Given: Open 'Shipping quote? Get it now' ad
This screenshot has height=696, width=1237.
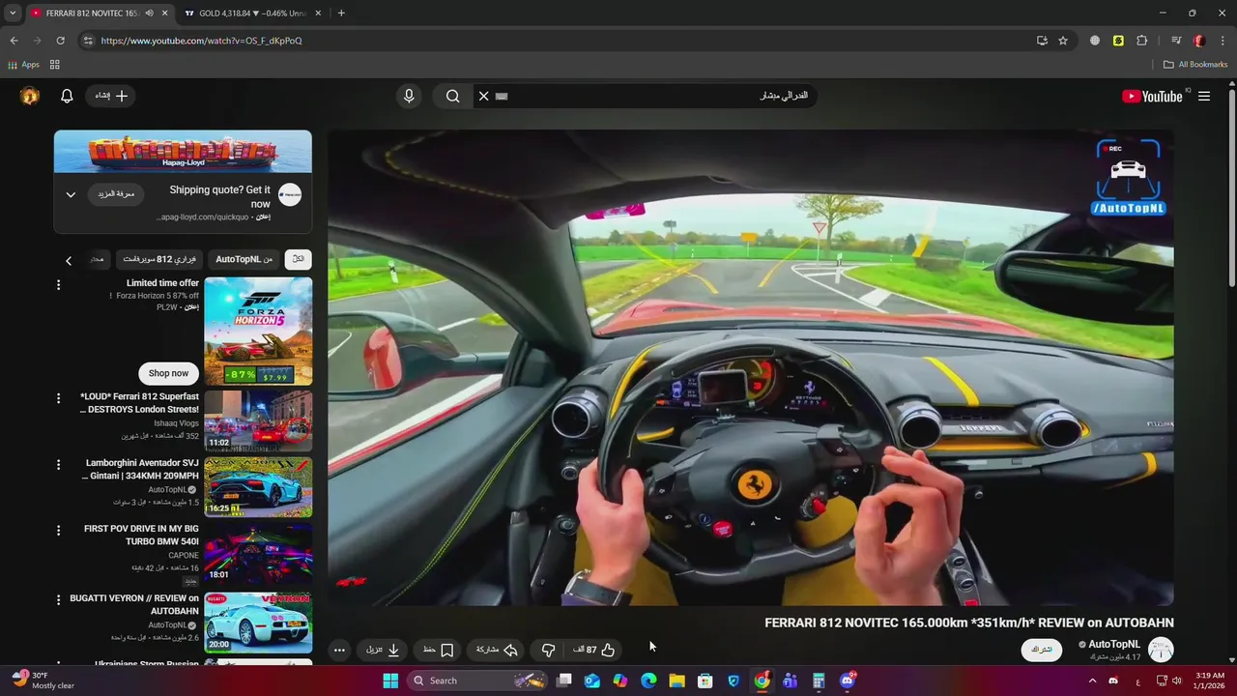Looking at the screenshot, I should coord(220,197).
